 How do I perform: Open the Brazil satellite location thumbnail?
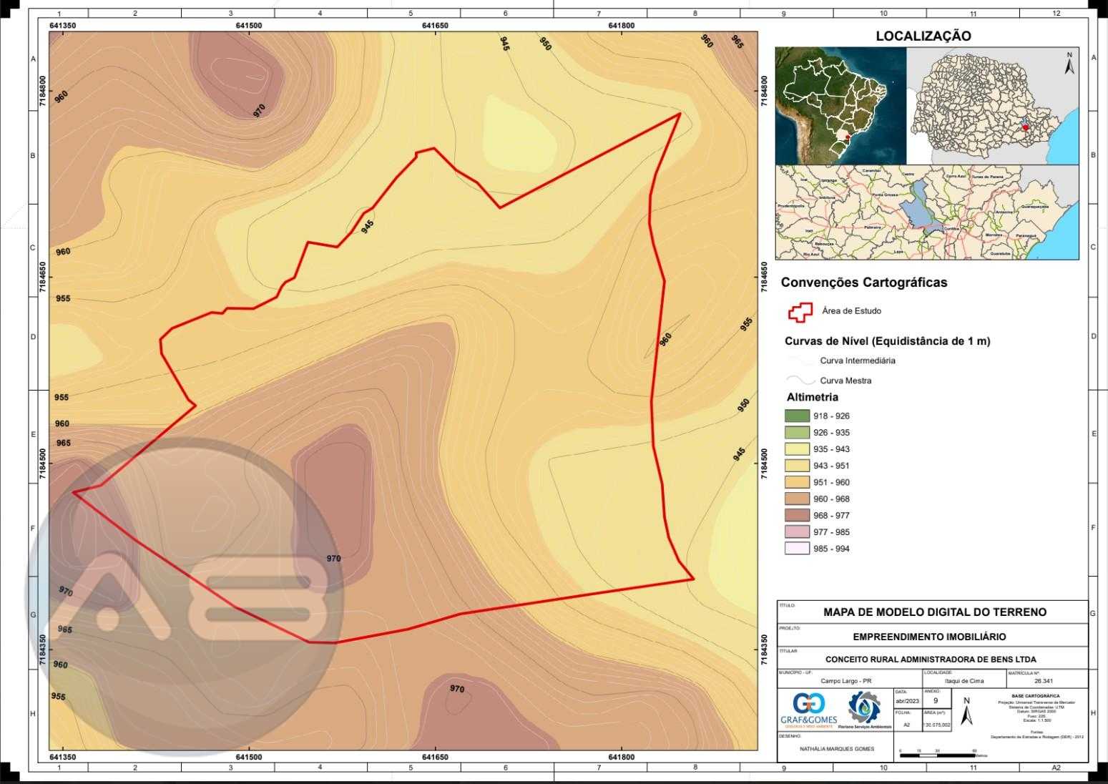coord(840,106)
